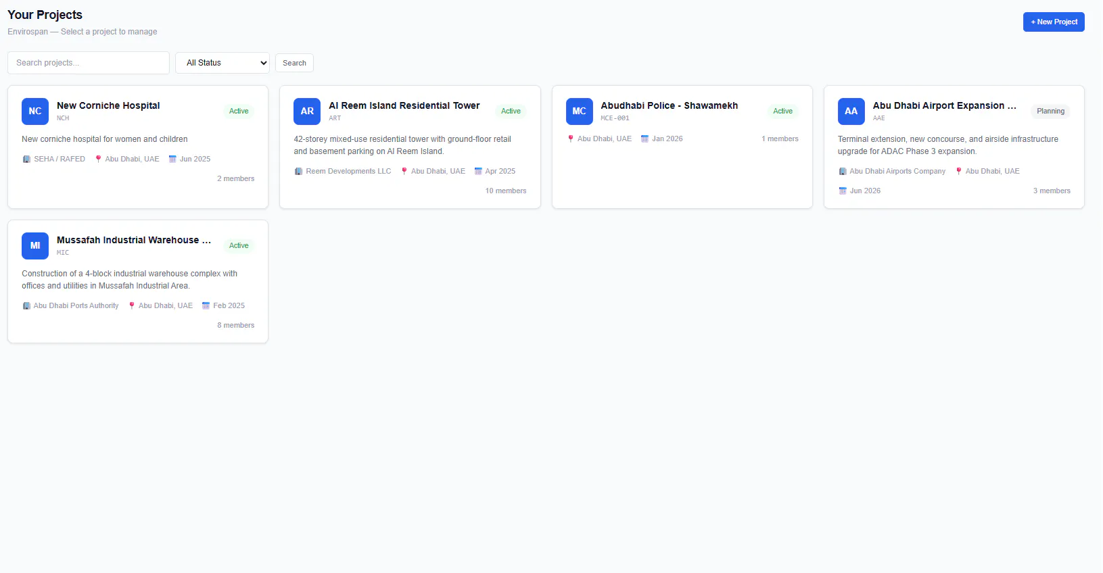Click the Search button
The width and height of the screenshot is (1103, 573).
(x=294, y=63)
